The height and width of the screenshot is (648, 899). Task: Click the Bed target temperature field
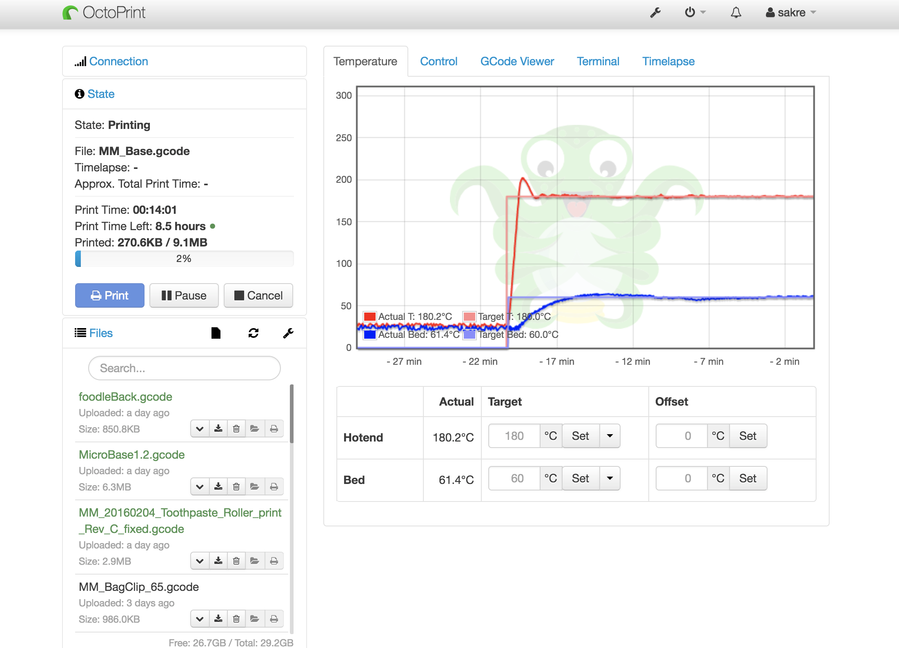(x=514, y=478)
